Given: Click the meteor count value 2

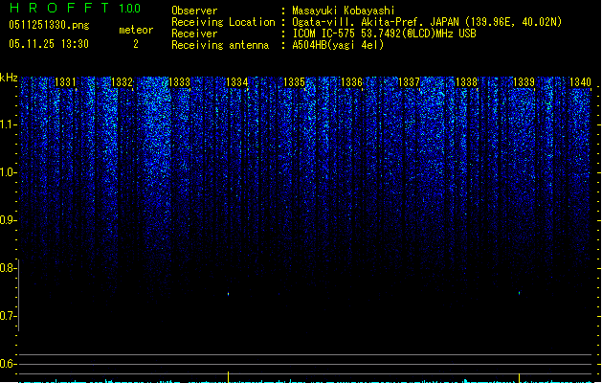Looking at the screenshot, I should tap(136, 44).
